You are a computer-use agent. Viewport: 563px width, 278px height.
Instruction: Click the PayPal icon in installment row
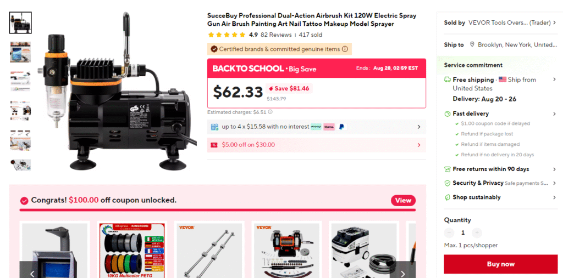(341, 127)
